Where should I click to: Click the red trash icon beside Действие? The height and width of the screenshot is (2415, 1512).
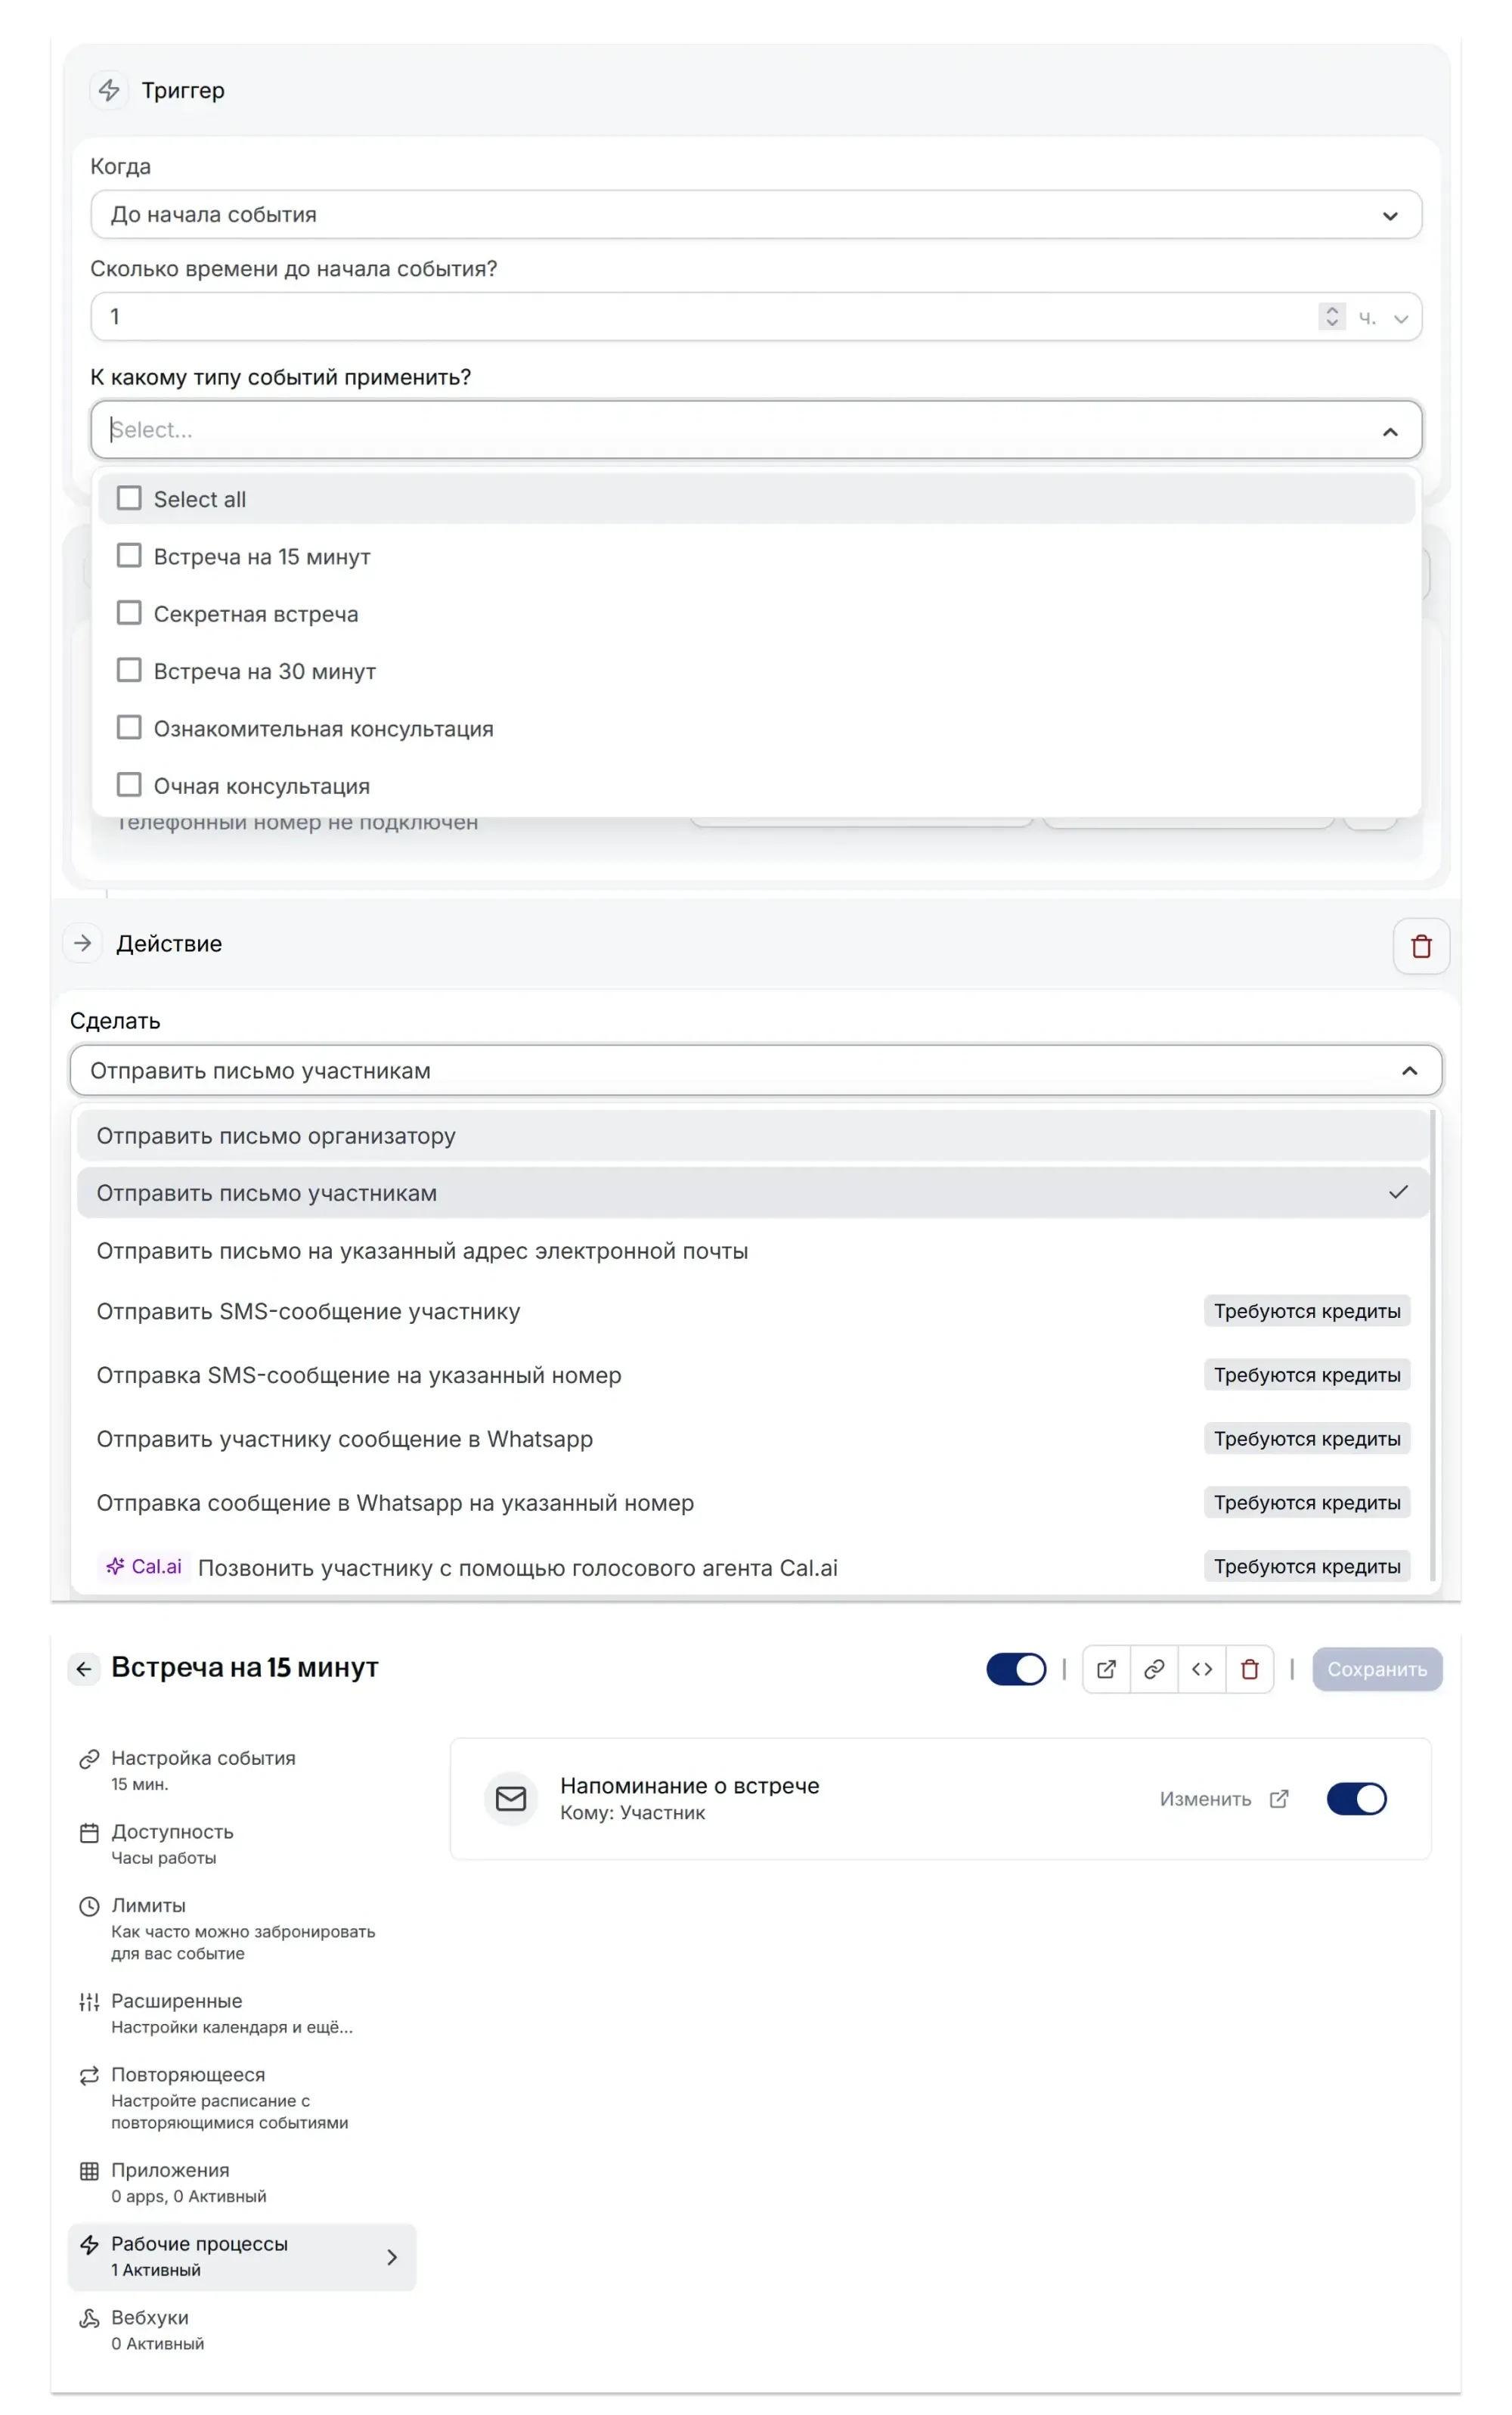[1420, 946]
